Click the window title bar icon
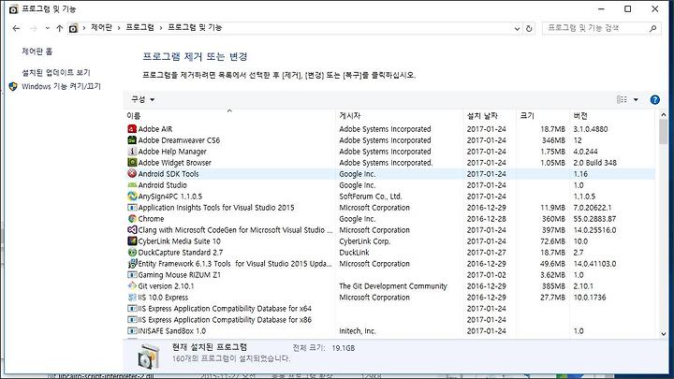This screenshot has height=379, width=674. [14, 8]
